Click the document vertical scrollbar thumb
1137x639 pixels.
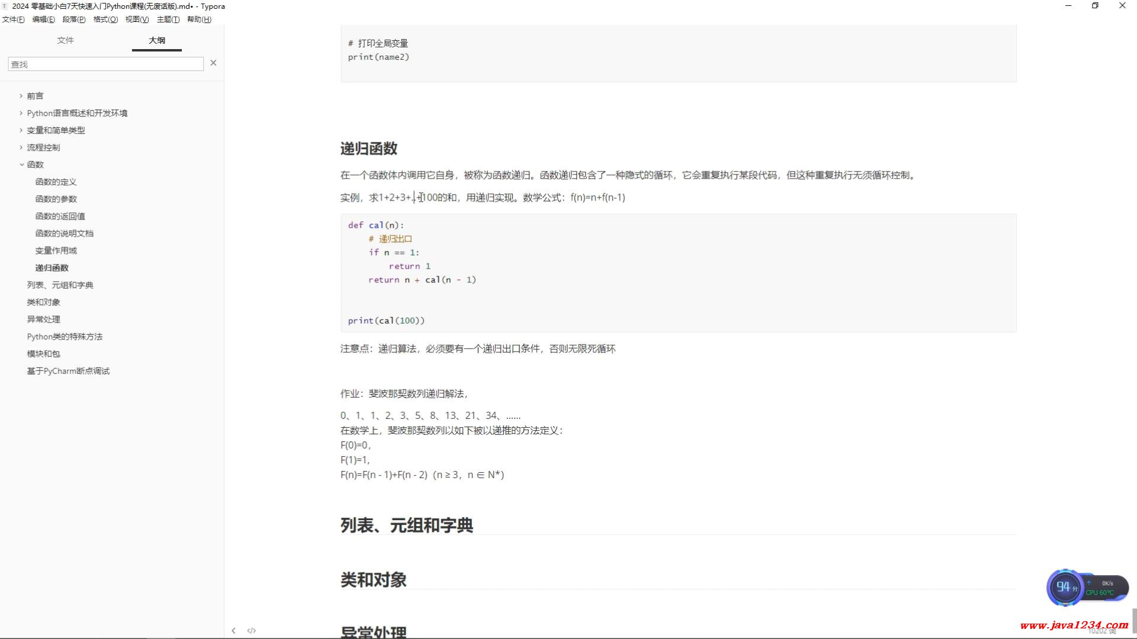coord(1134,621)
